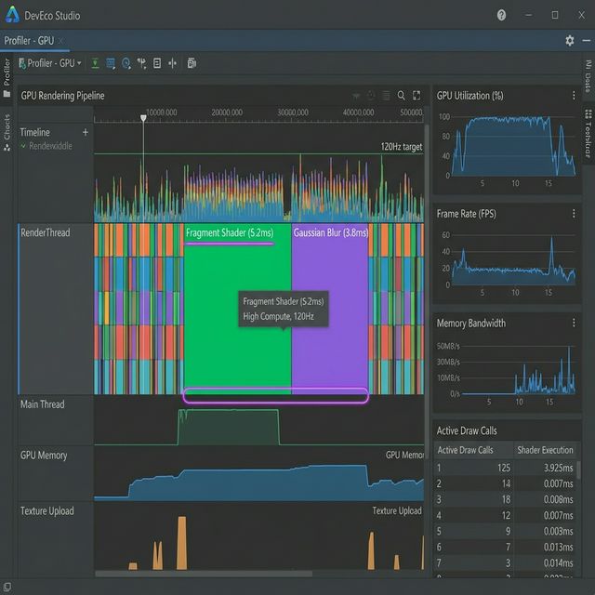Click the 0.014ms shader execution cell
The width and height of the screenshot is (595, 595).
point(558,562)
